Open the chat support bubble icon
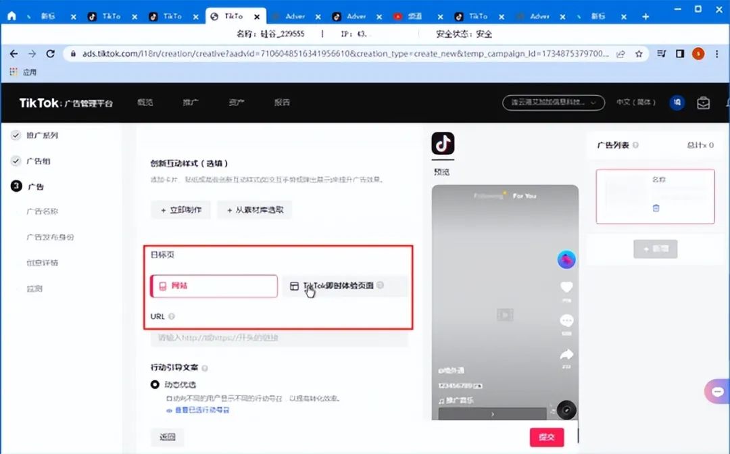The image size is (730, 454). click(717, 392)
